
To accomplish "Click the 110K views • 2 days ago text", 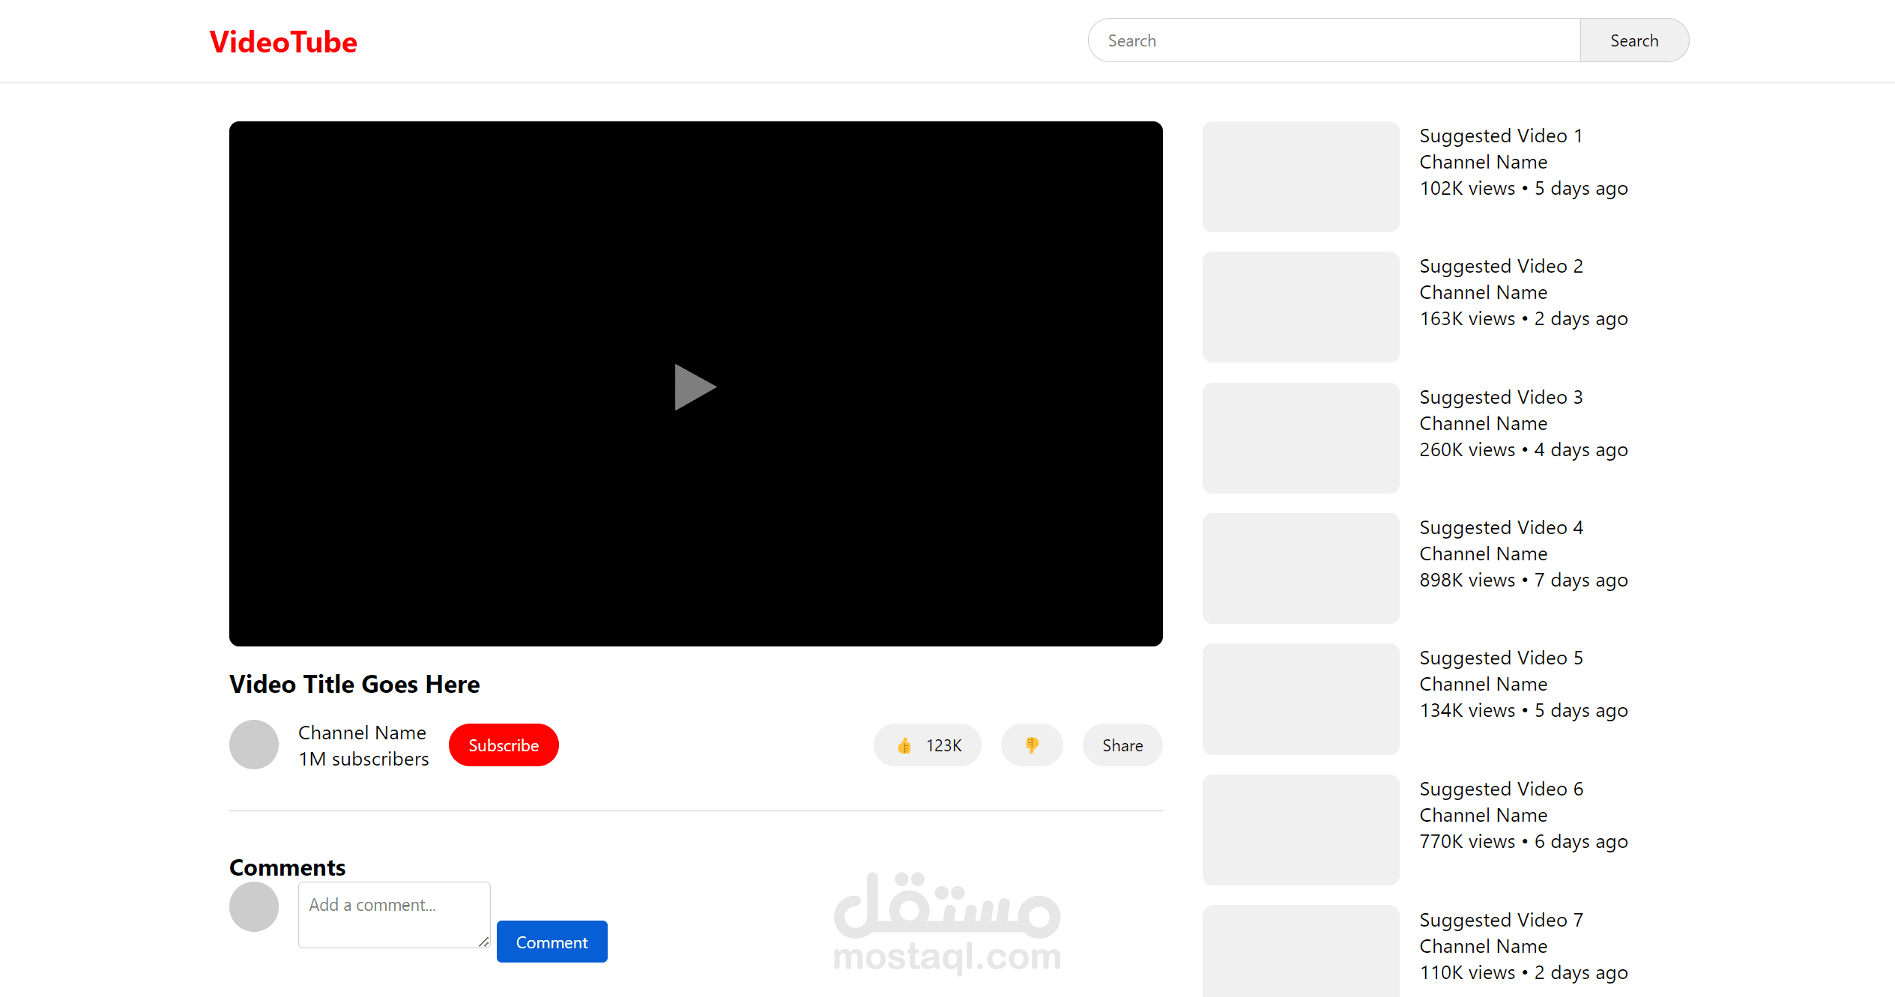I will [1523, 972].
